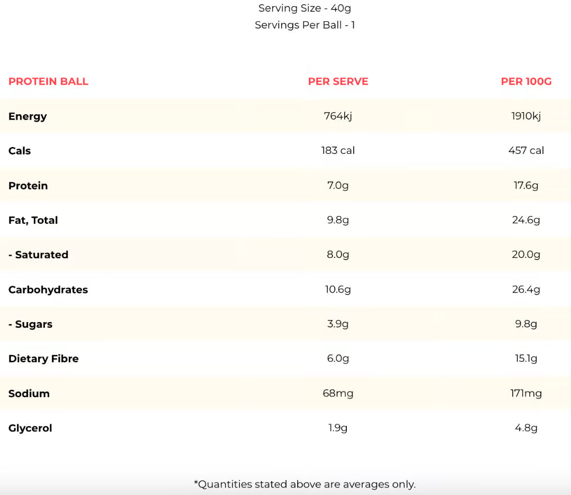Click the quantities averages disclaimer footnote
The image size is (571, 495).
pos(305,484)
